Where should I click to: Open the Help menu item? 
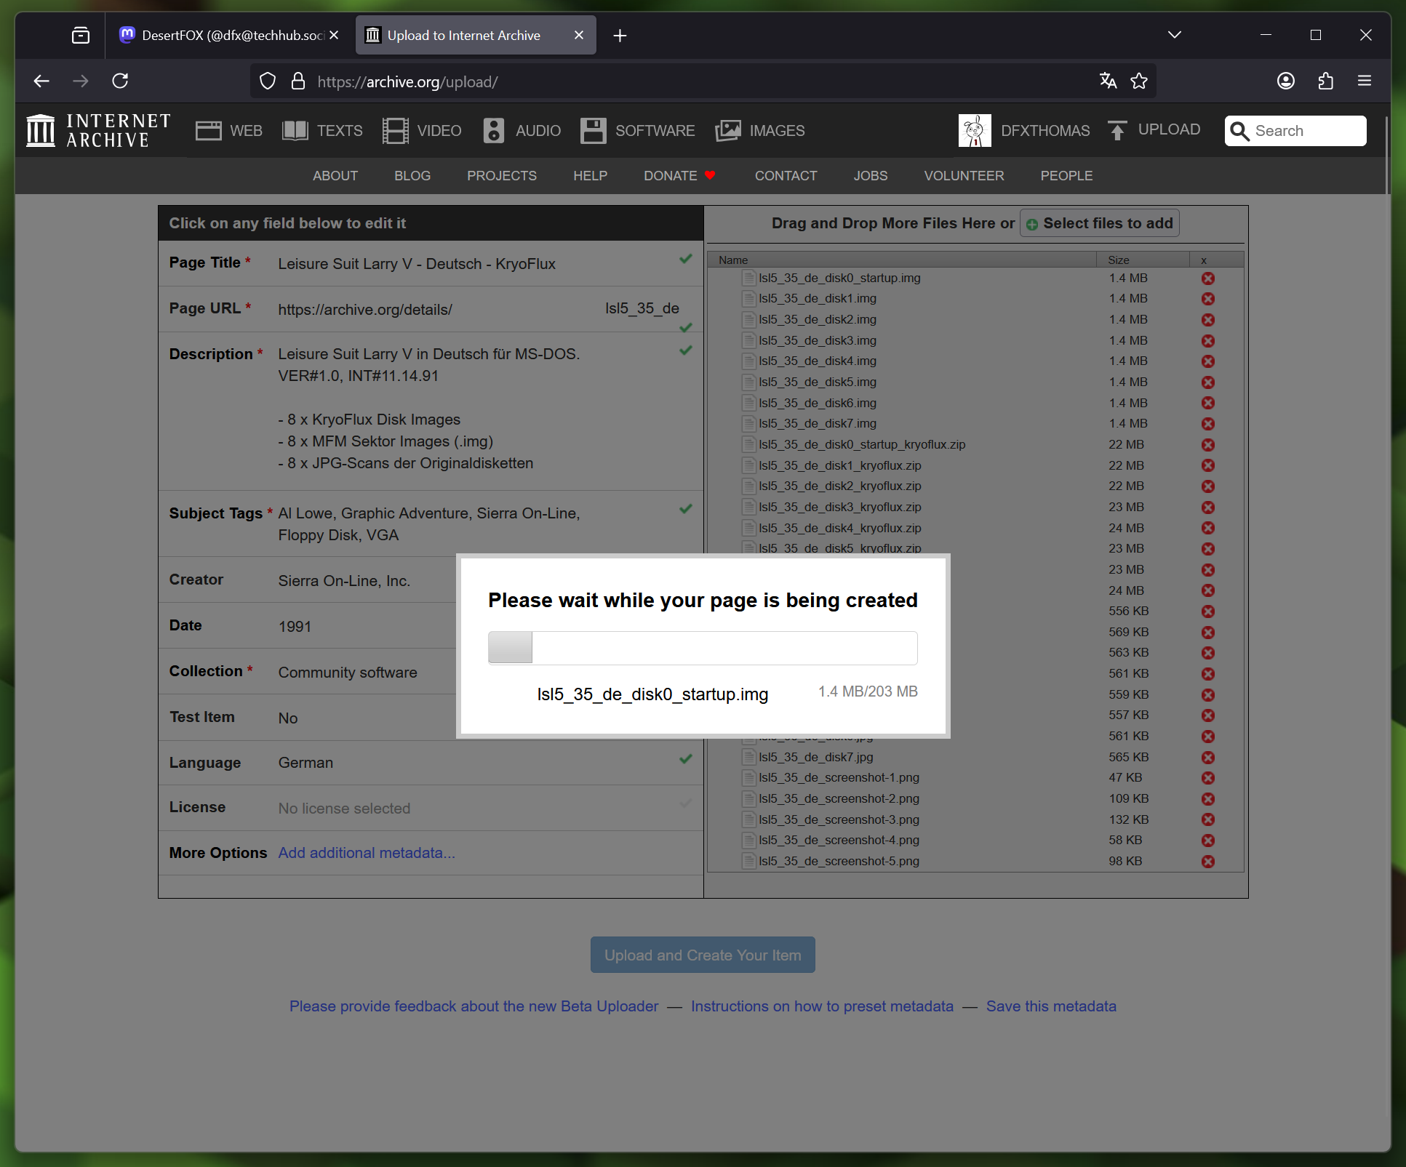[x=590, y=176]
